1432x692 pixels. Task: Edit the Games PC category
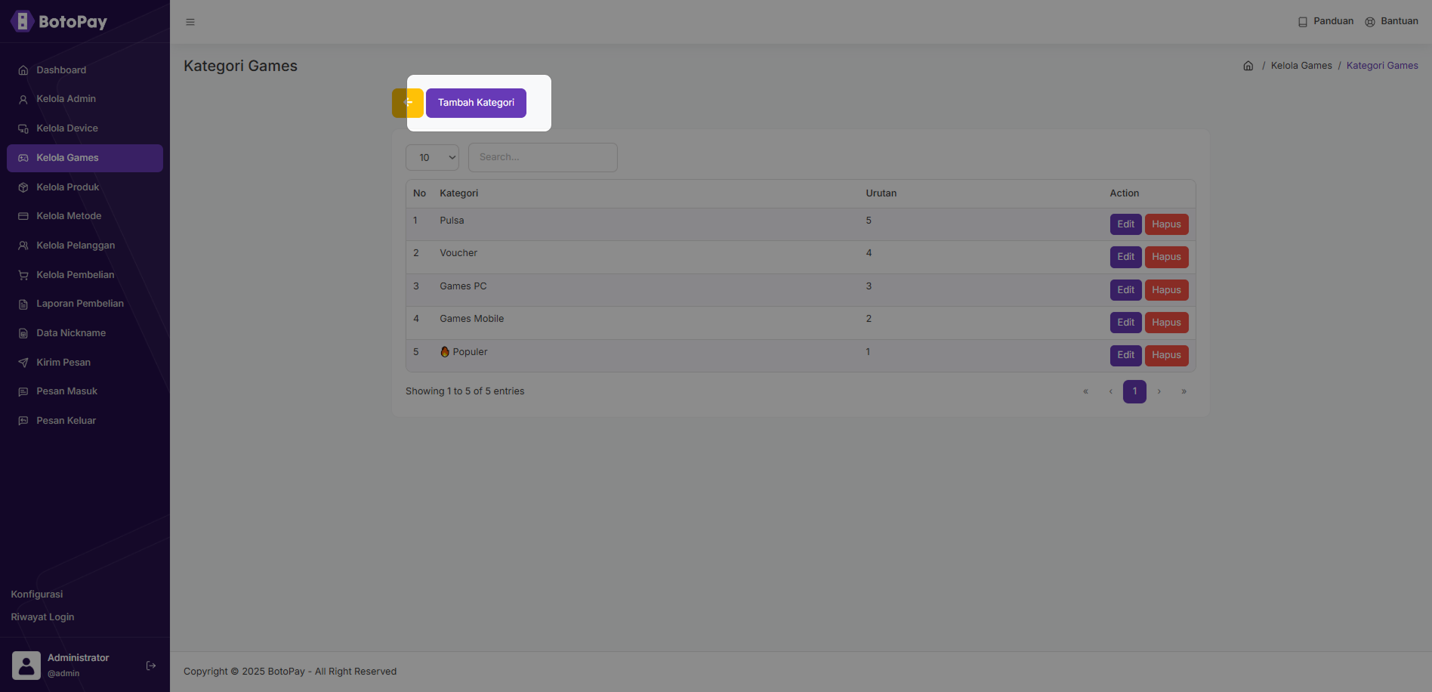(1125, 290)
